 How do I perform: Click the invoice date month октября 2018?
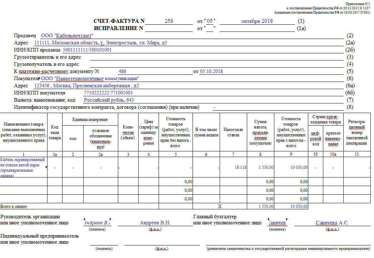(257, 21)
